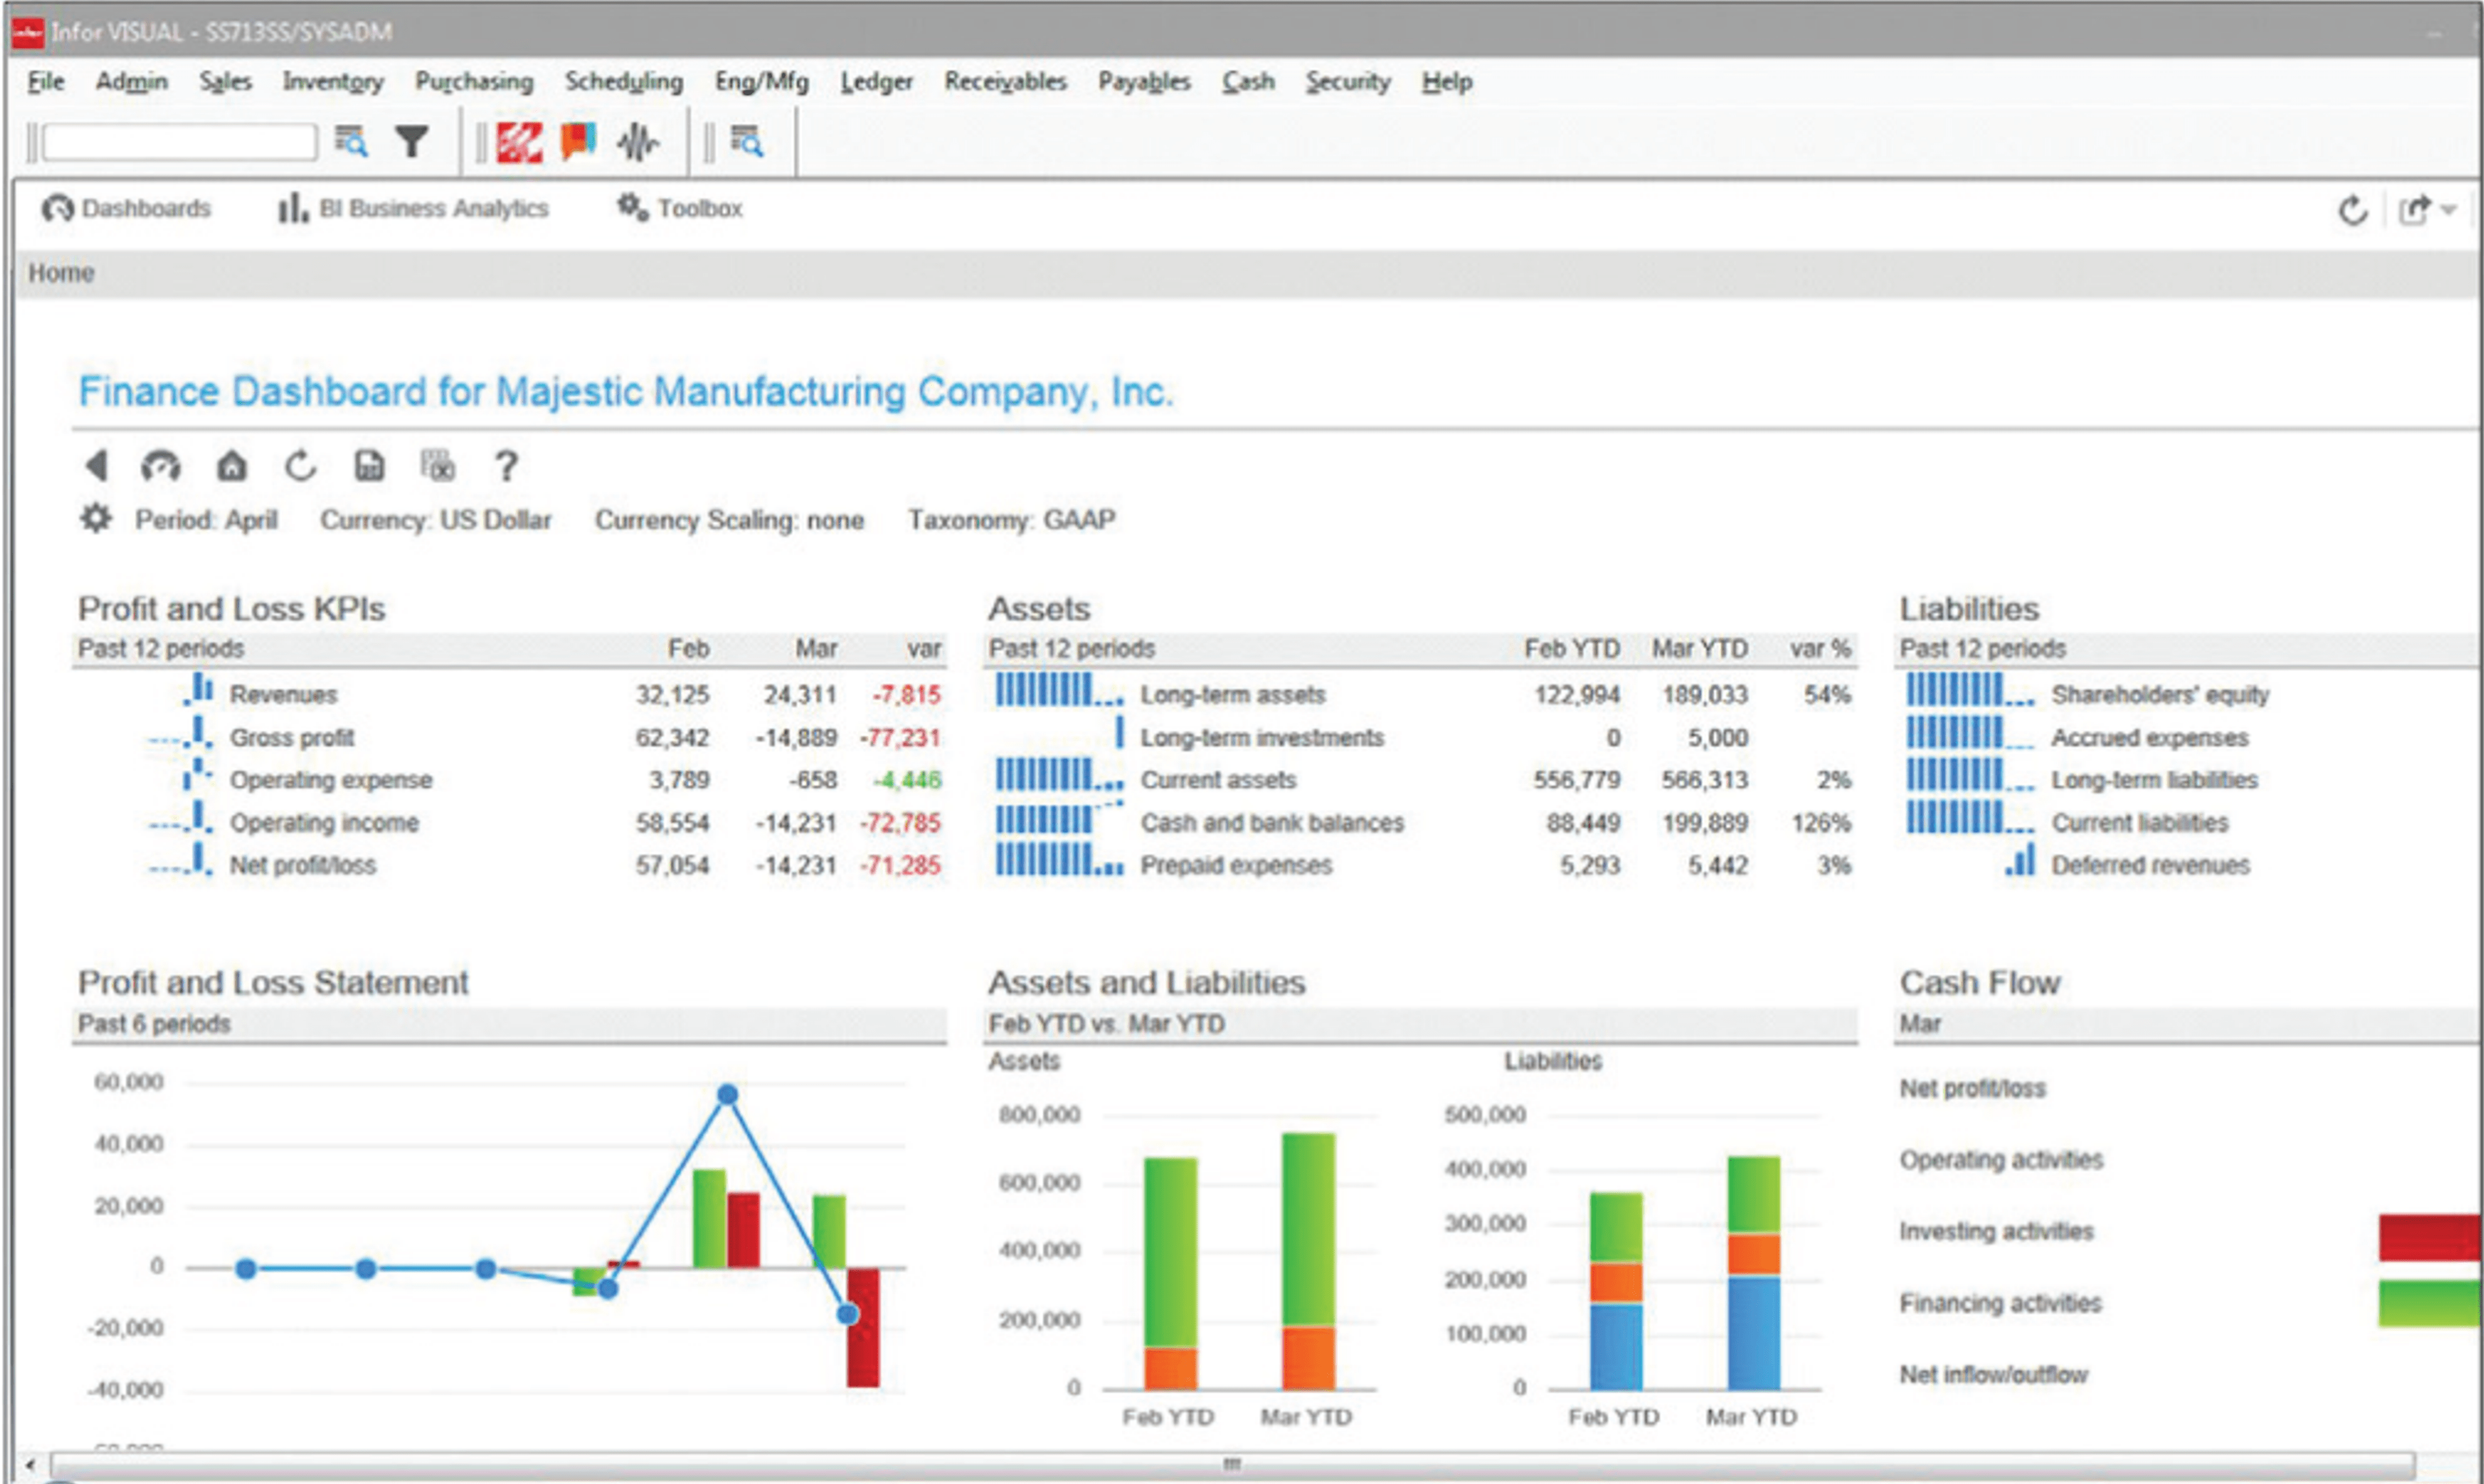Click the refresh icon at top right
The width and height of the screenshot is (2484, 1484).
click(2353, 210)
